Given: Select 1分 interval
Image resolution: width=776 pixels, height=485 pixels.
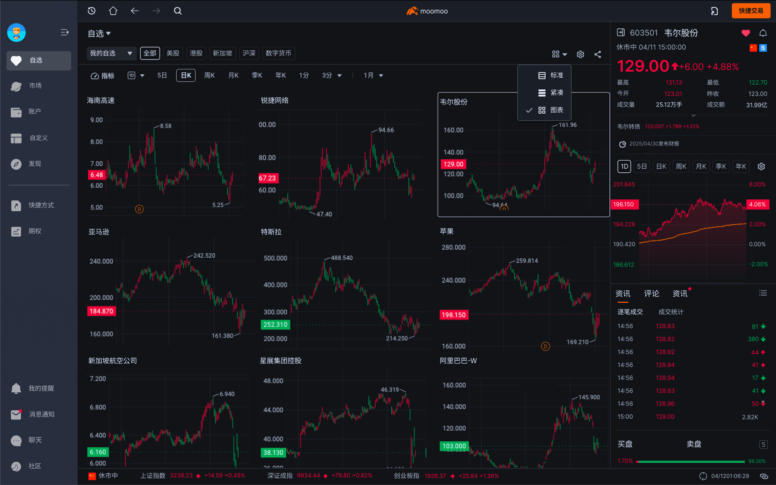Looking at the screenshot, I should coord(304,75).
